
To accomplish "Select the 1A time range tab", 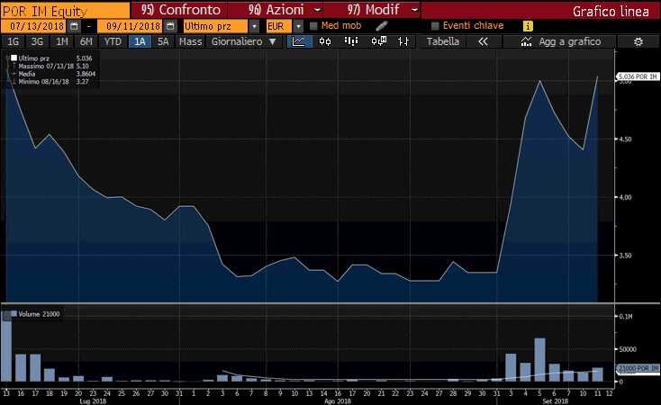I will point(140,41).
